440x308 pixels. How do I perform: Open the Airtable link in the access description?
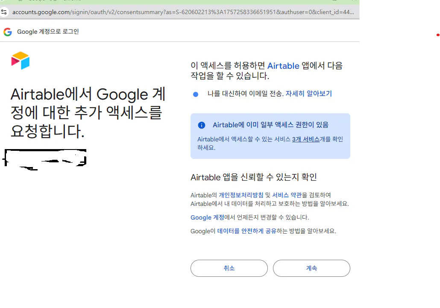coord(283,66)
